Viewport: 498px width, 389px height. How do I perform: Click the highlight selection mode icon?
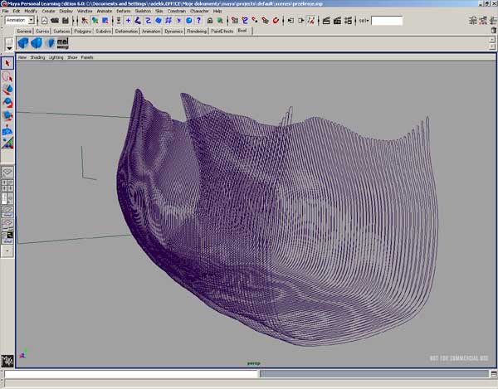220,21
